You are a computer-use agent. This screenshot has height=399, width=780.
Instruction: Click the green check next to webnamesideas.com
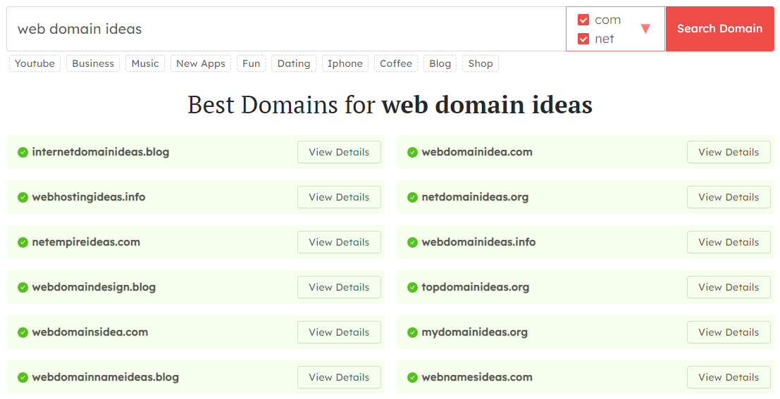pos(412,378)
